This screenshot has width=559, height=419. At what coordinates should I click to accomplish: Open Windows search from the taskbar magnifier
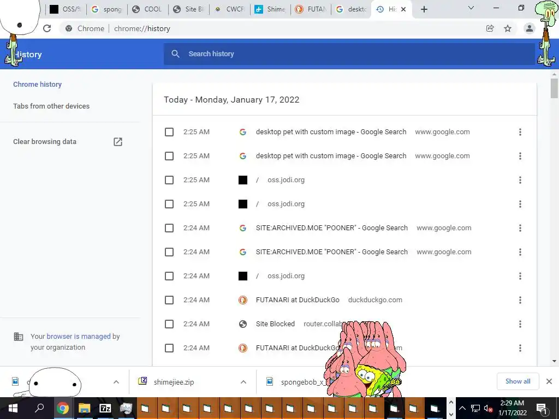pos(39,408)
